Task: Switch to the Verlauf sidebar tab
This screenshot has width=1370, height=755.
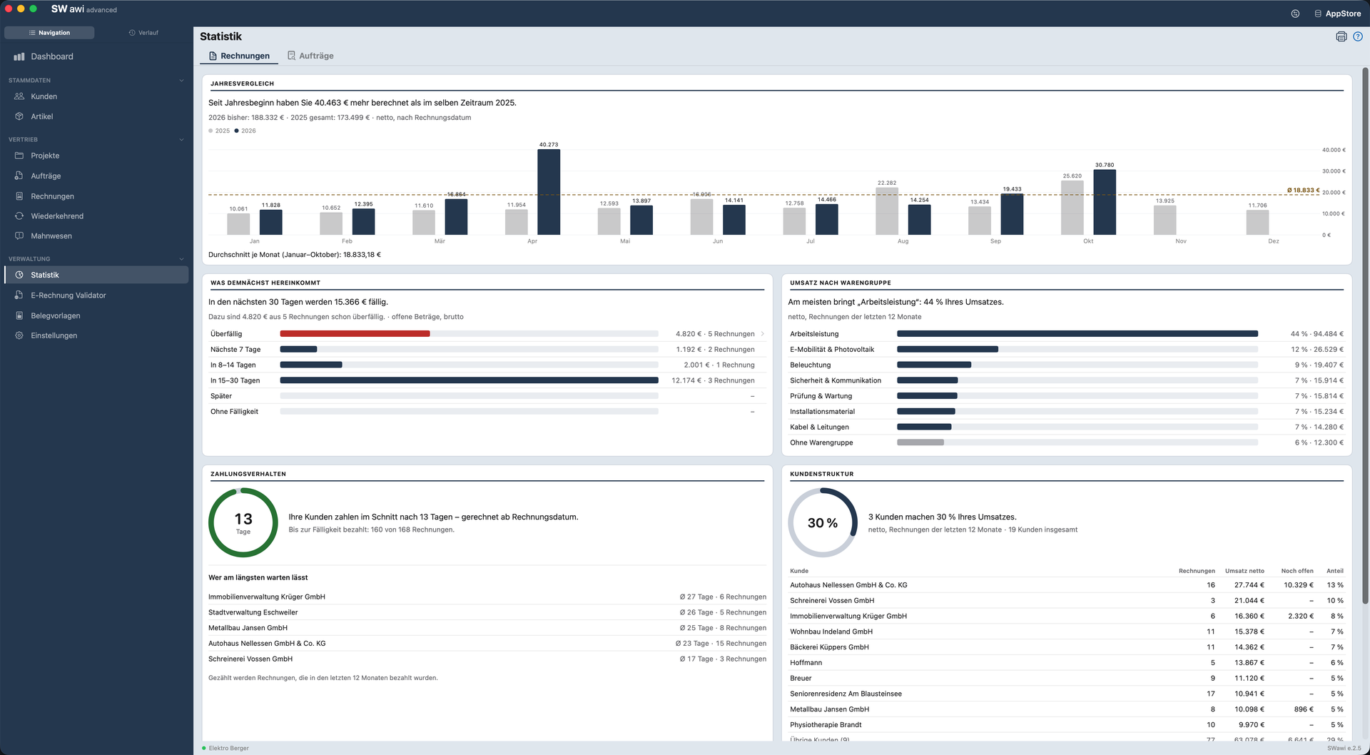Action: pyautogui.click(x=143, y=33)
